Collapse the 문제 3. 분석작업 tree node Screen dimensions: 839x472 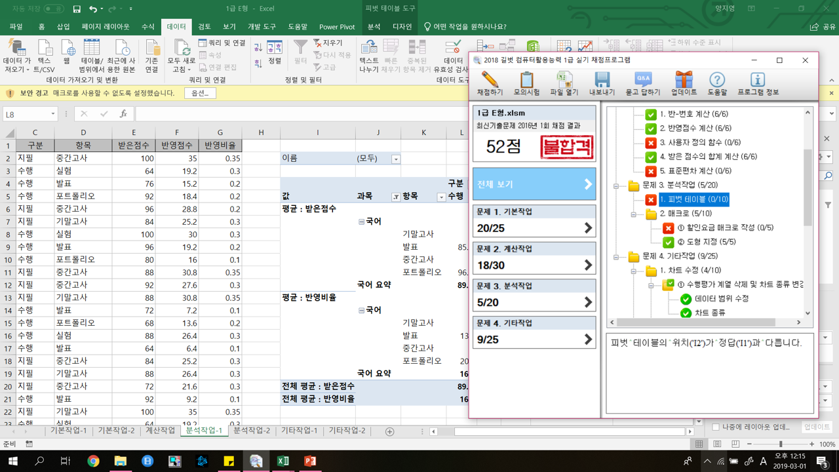point(616,186)
